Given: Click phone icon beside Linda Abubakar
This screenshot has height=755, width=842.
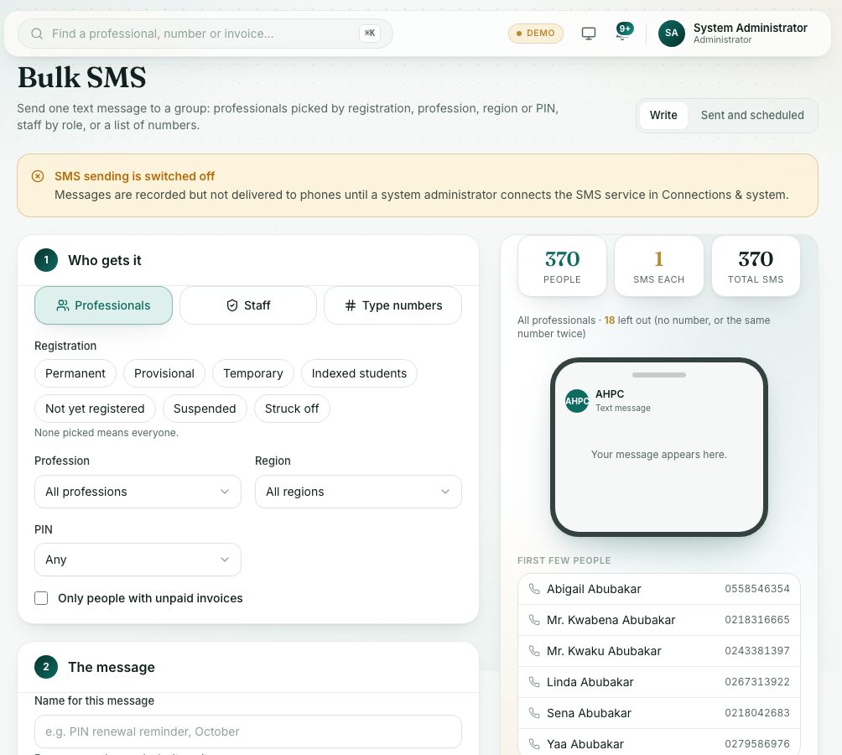Looking at the screenshot, I should click(x=533, y=682).
